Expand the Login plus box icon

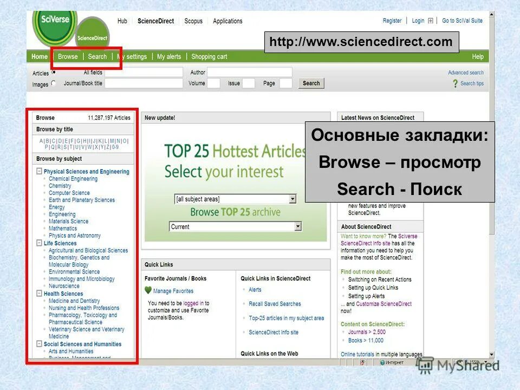(x=431, y=21)
